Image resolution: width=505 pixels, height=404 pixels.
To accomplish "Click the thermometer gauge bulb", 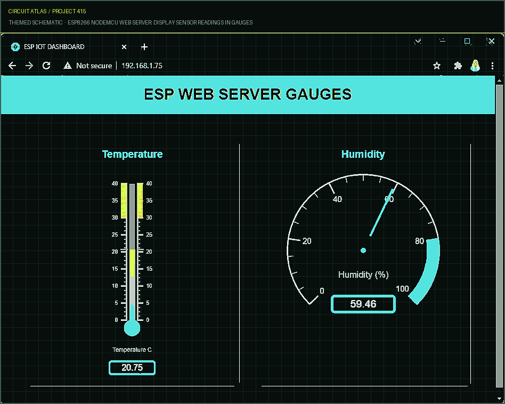I will [132, 328].
